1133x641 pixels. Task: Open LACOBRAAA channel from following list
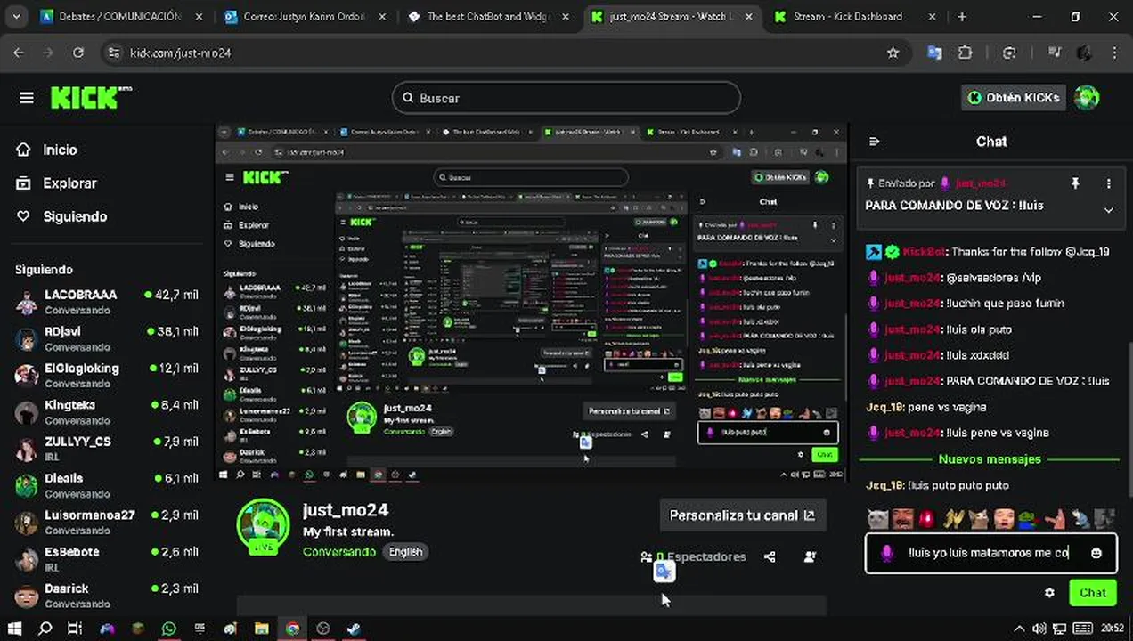pos(107,301)
